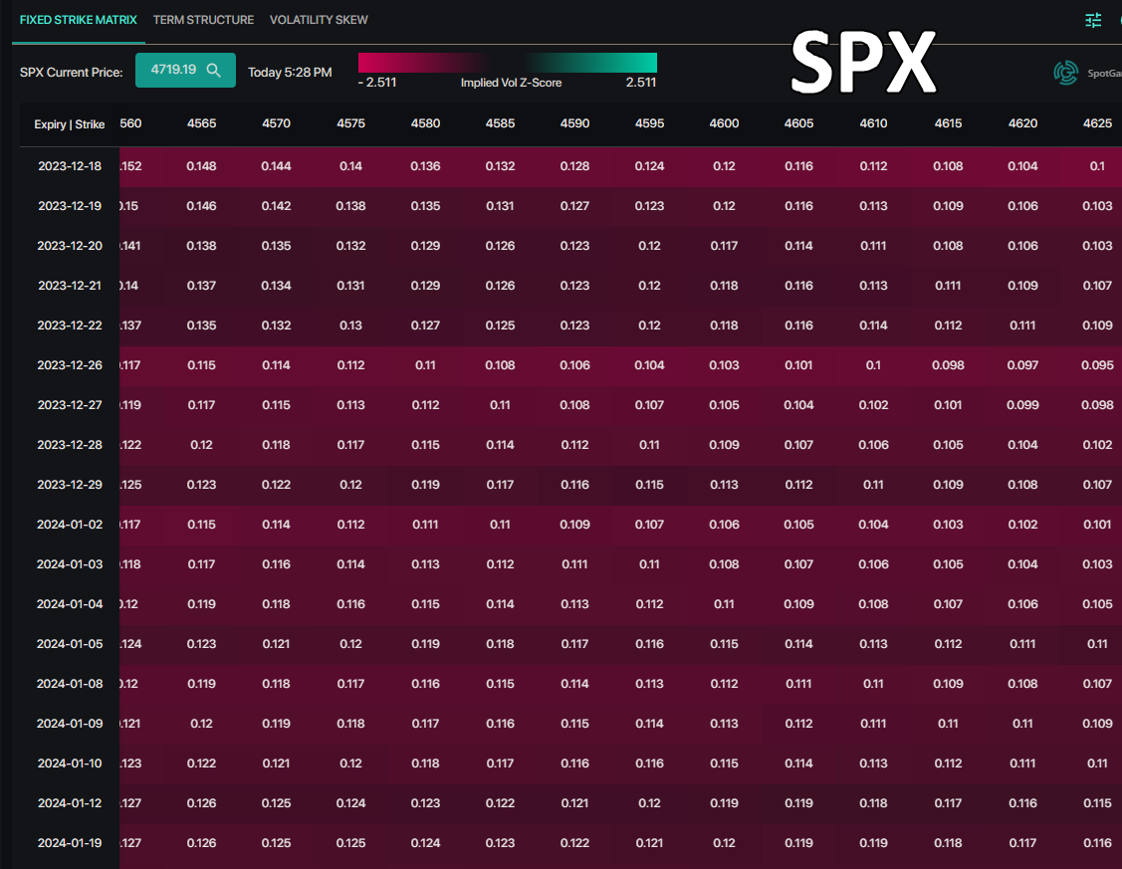Click 0.101 in the 2024-01-02 row
Image resolution: width=1122 pixels, height=869 pixels.
pyautogui.click(x=1097, y=525)
